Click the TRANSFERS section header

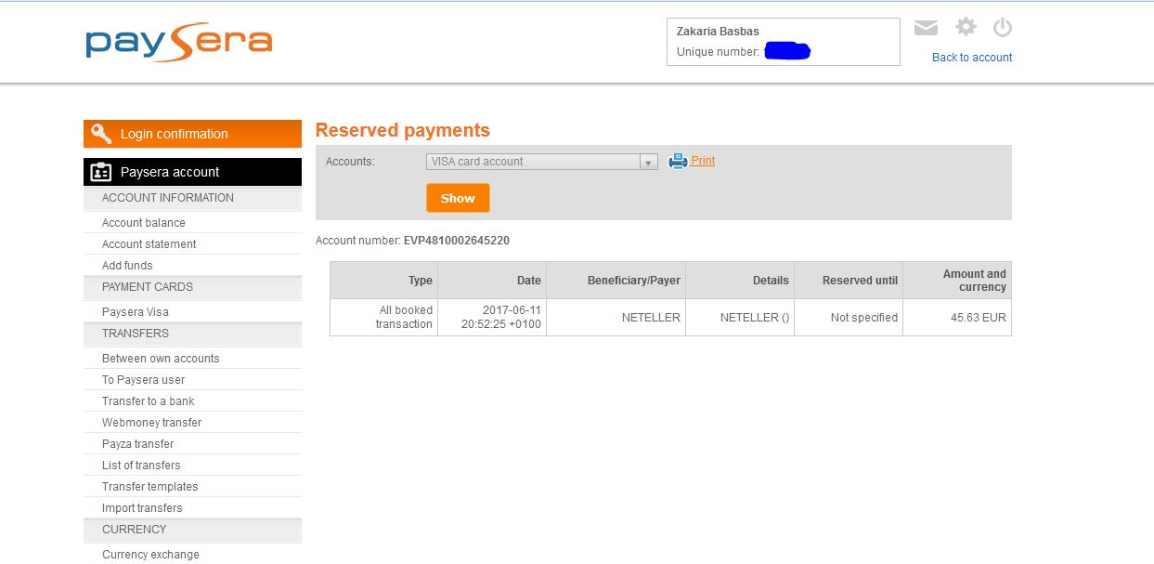pyautogui.click(x=192, y=334)
